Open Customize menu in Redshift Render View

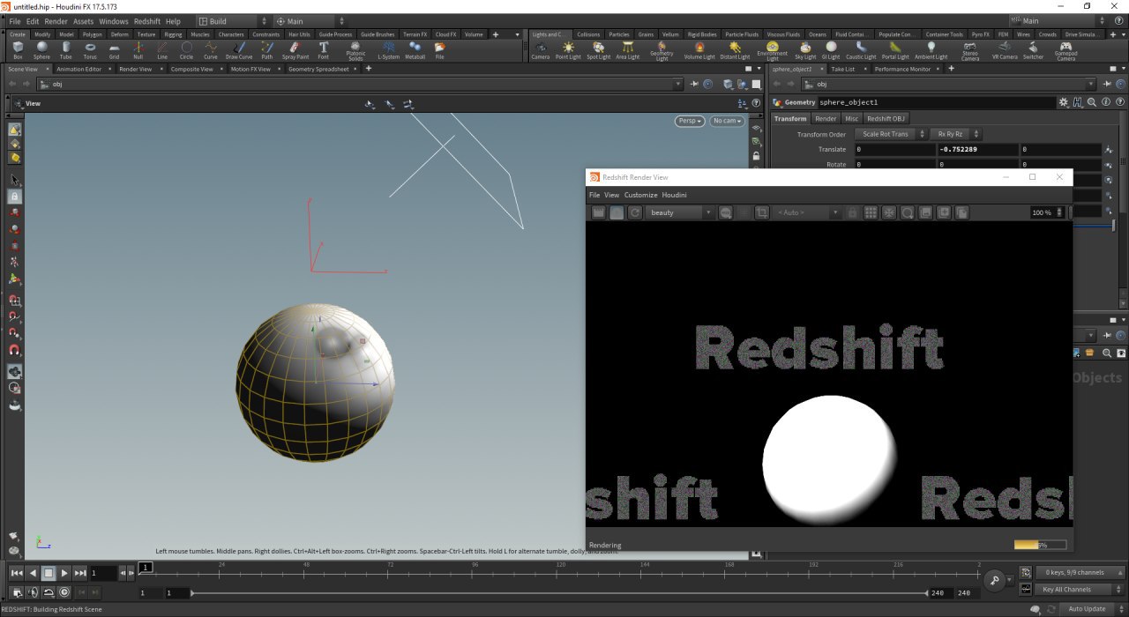click(x=640, y=195)
